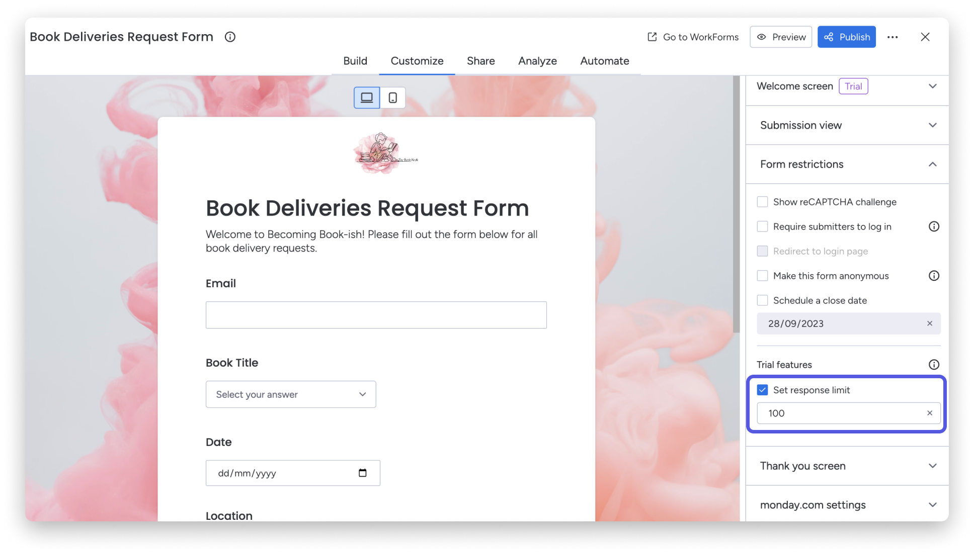Open the Trial features info icon

coord(934,365)
